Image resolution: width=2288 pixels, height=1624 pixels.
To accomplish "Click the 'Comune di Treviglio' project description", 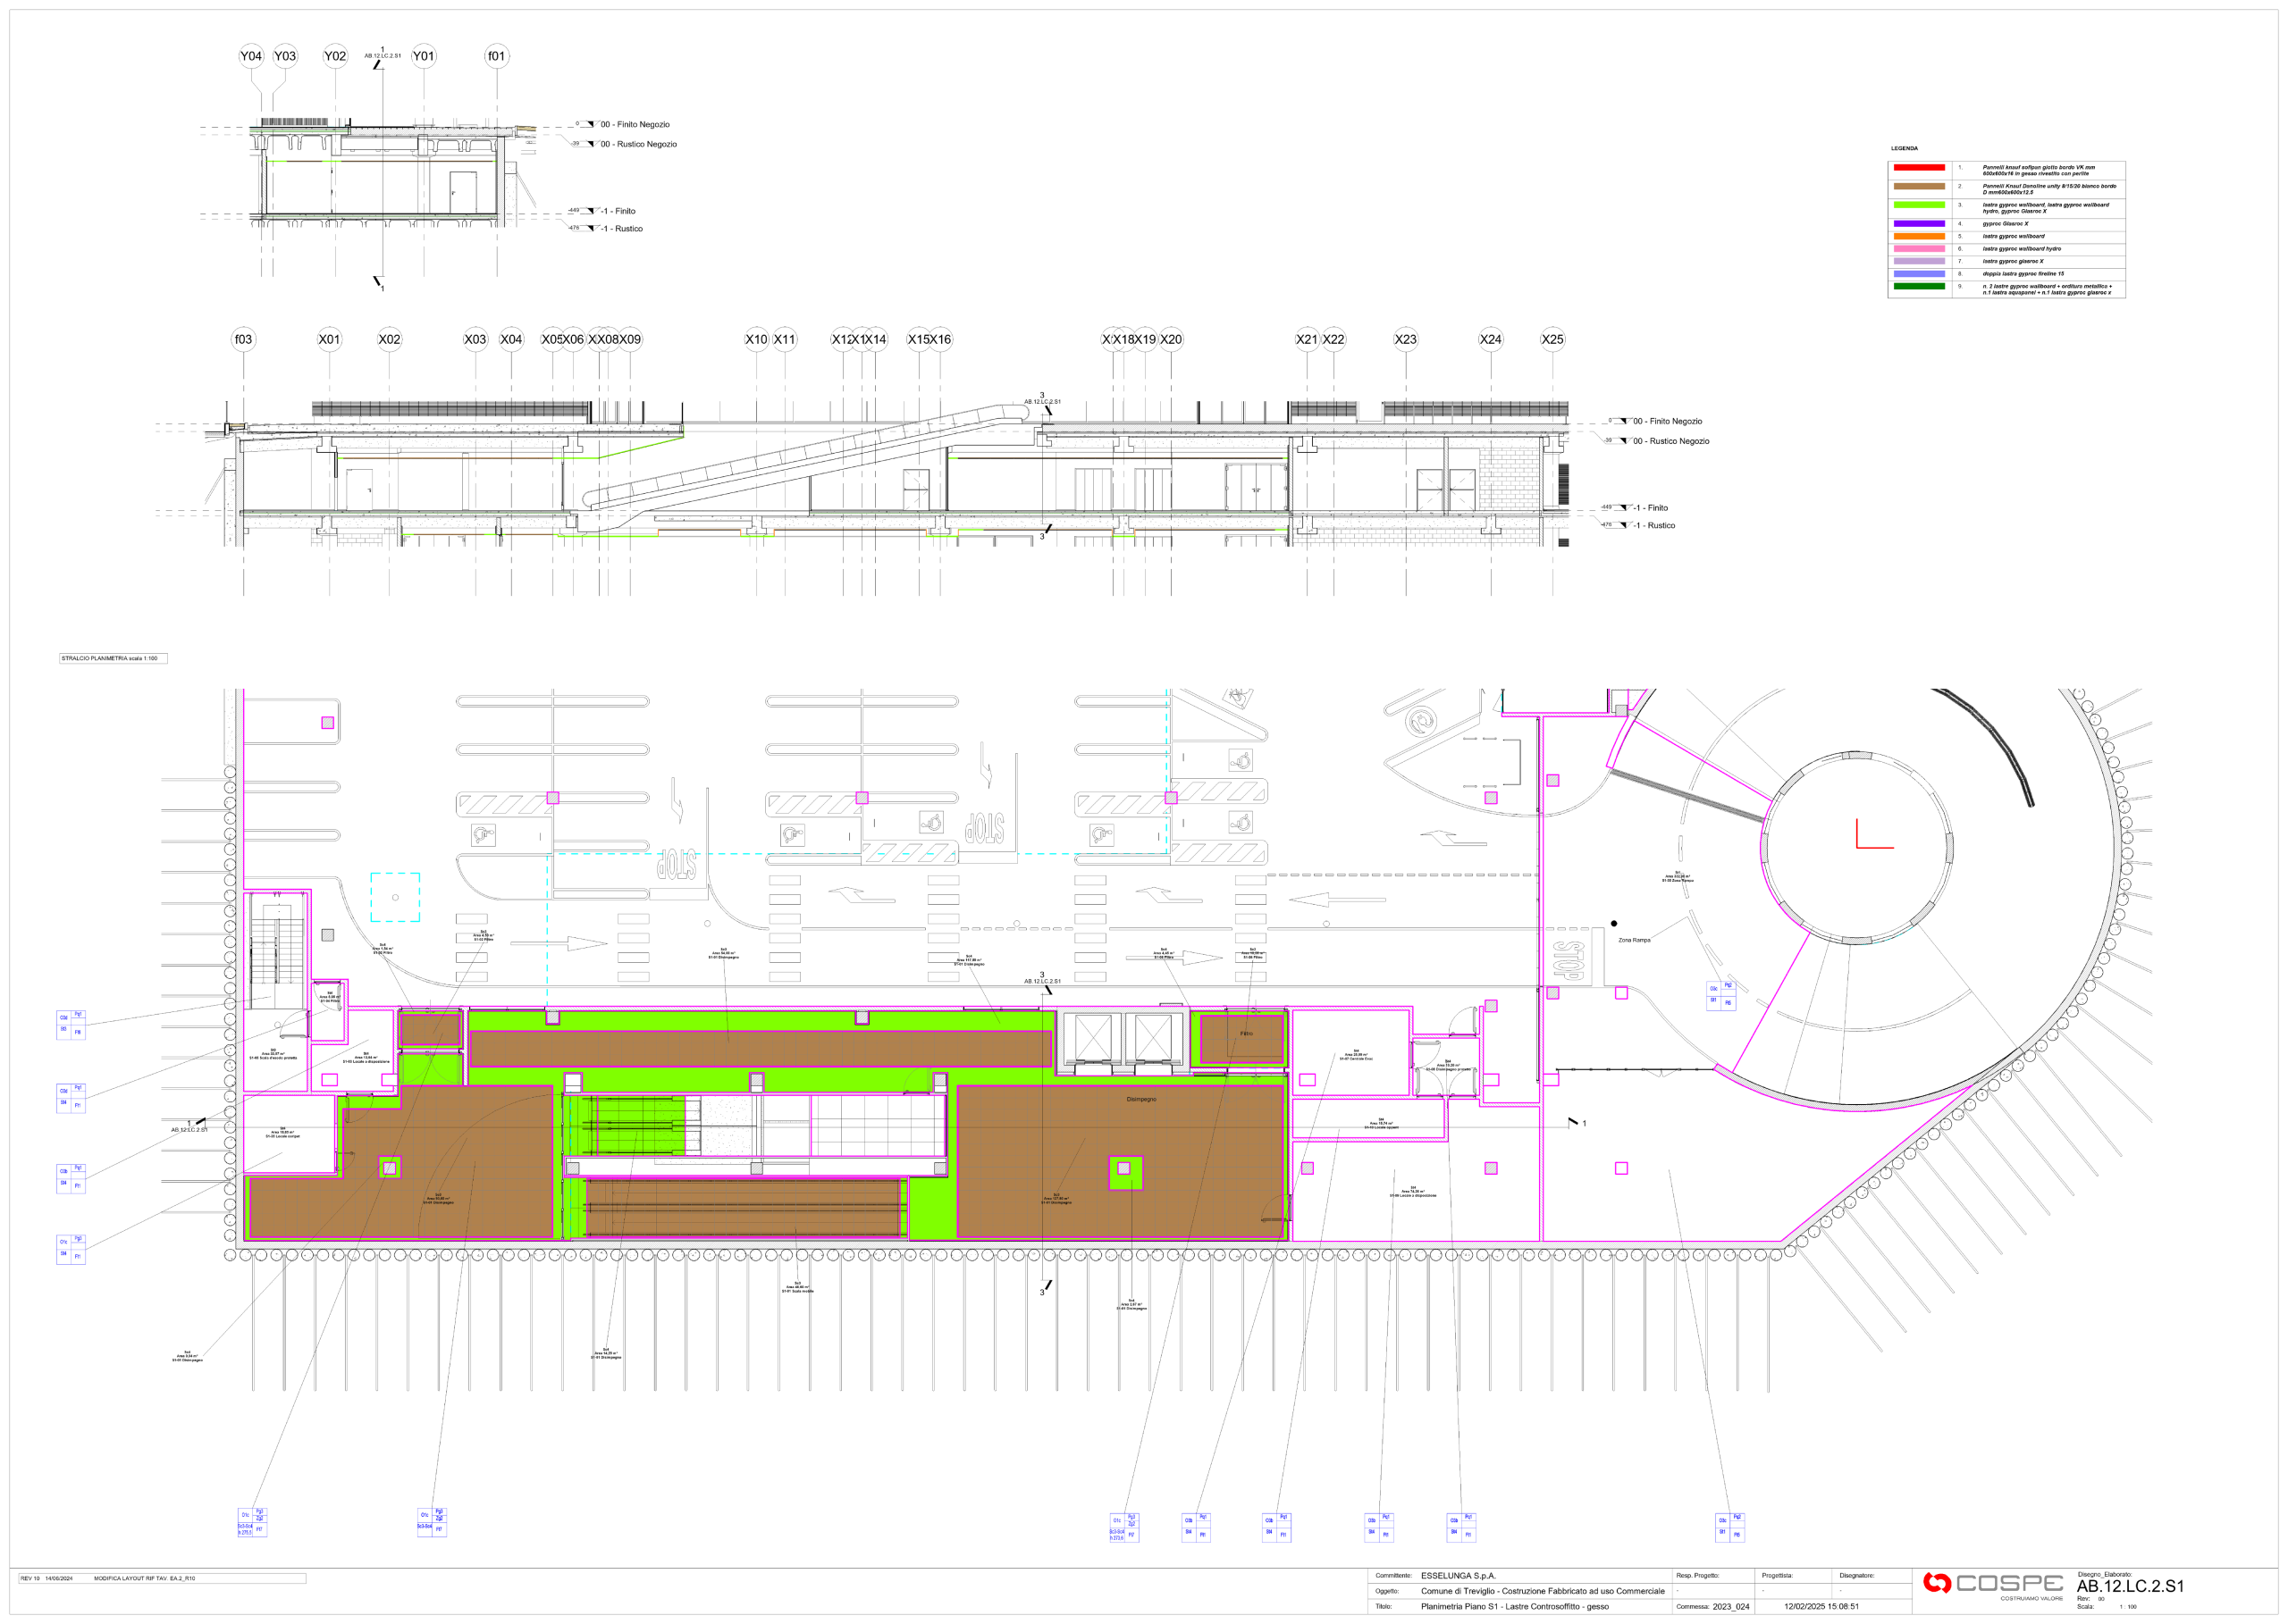I will (x=1543, y=1590).
